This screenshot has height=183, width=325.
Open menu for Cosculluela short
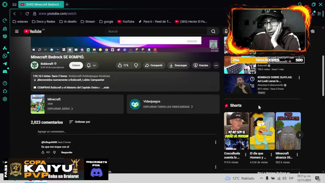click(x=245, y=155)
